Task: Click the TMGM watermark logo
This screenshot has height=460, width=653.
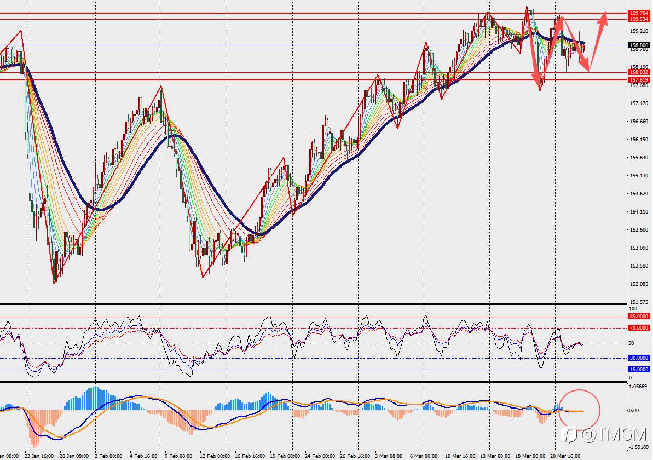Action: click(604, 435)
